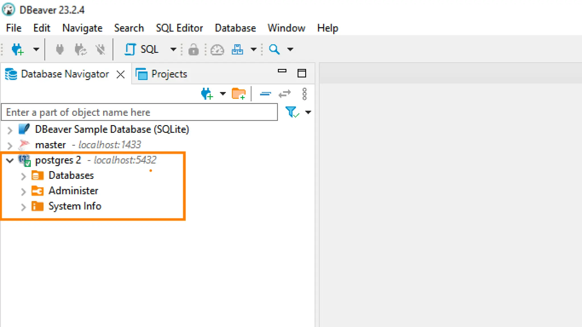Click the Collapse All icon in navigator
This screenshot has height=327, width=582.
265,94
